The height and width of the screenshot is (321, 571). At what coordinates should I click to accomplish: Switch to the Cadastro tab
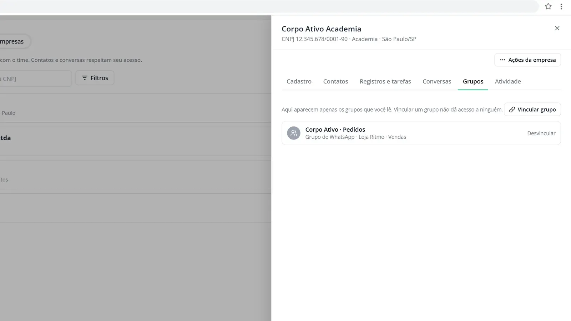click(x=299, y=81)
